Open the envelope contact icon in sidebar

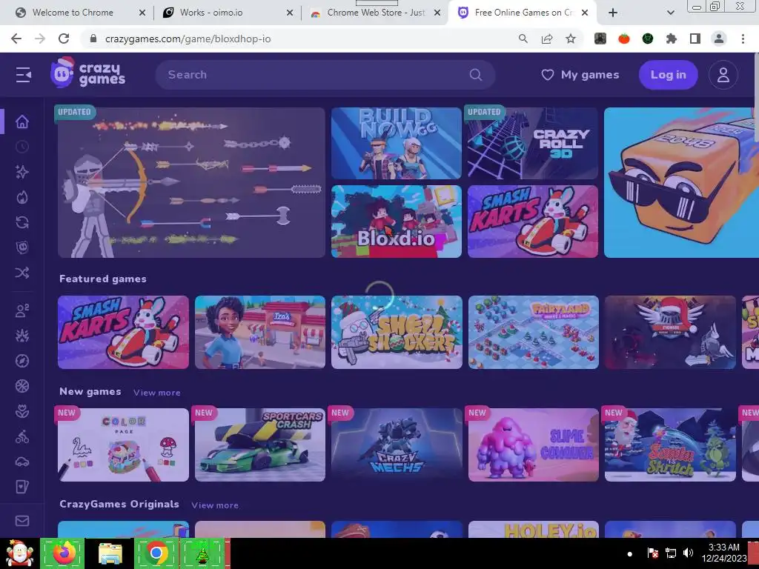[21, 521]
